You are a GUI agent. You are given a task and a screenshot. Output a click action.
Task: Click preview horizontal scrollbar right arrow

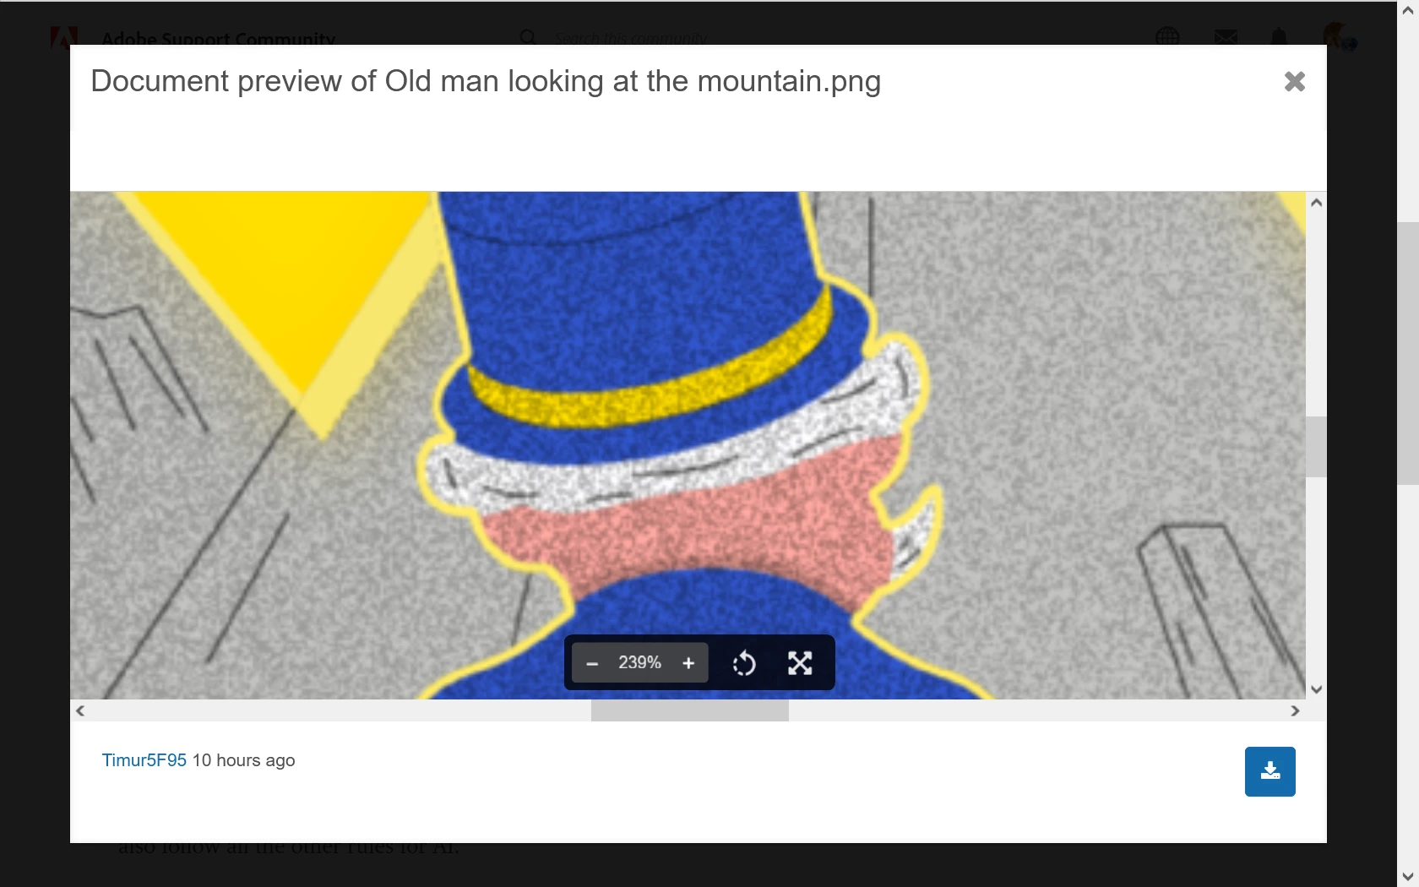(1295, 710)
